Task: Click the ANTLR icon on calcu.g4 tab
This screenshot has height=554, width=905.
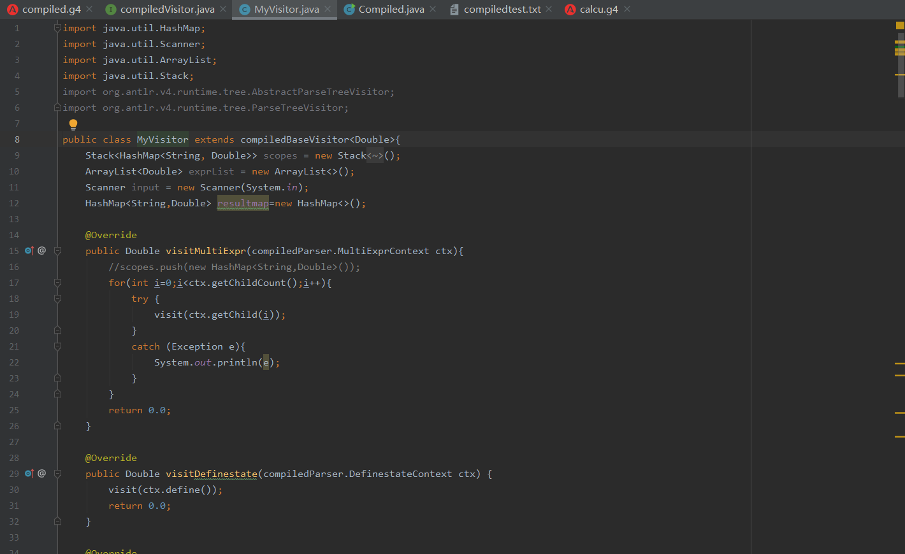Action: click(570, 9)
